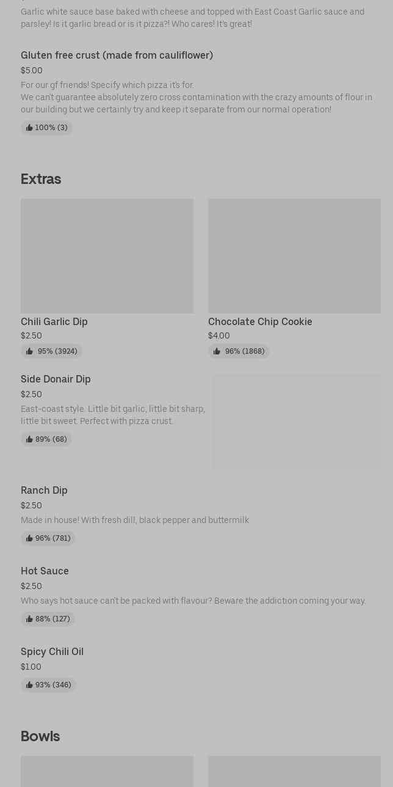Image resolution: width=393 pixels, height=787 pixels.
Task: Choose the Chocolate Chip Cookie title
Action: tap(260, 321)
